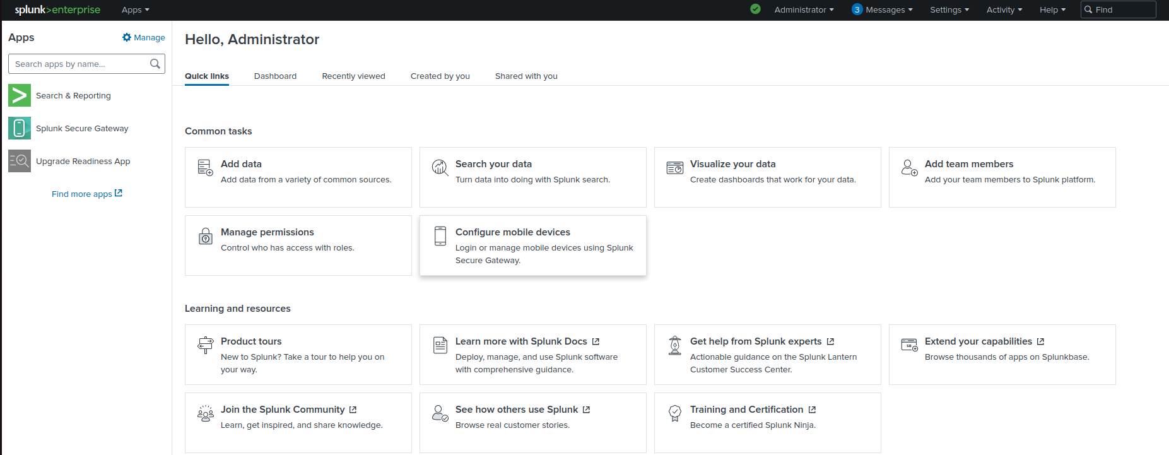
Task: Open the Configure mobile devices card title
Action: (513, 232)
